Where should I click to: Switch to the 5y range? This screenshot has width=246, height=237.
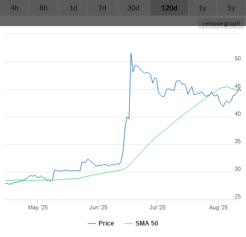click(x=231, y=8)
